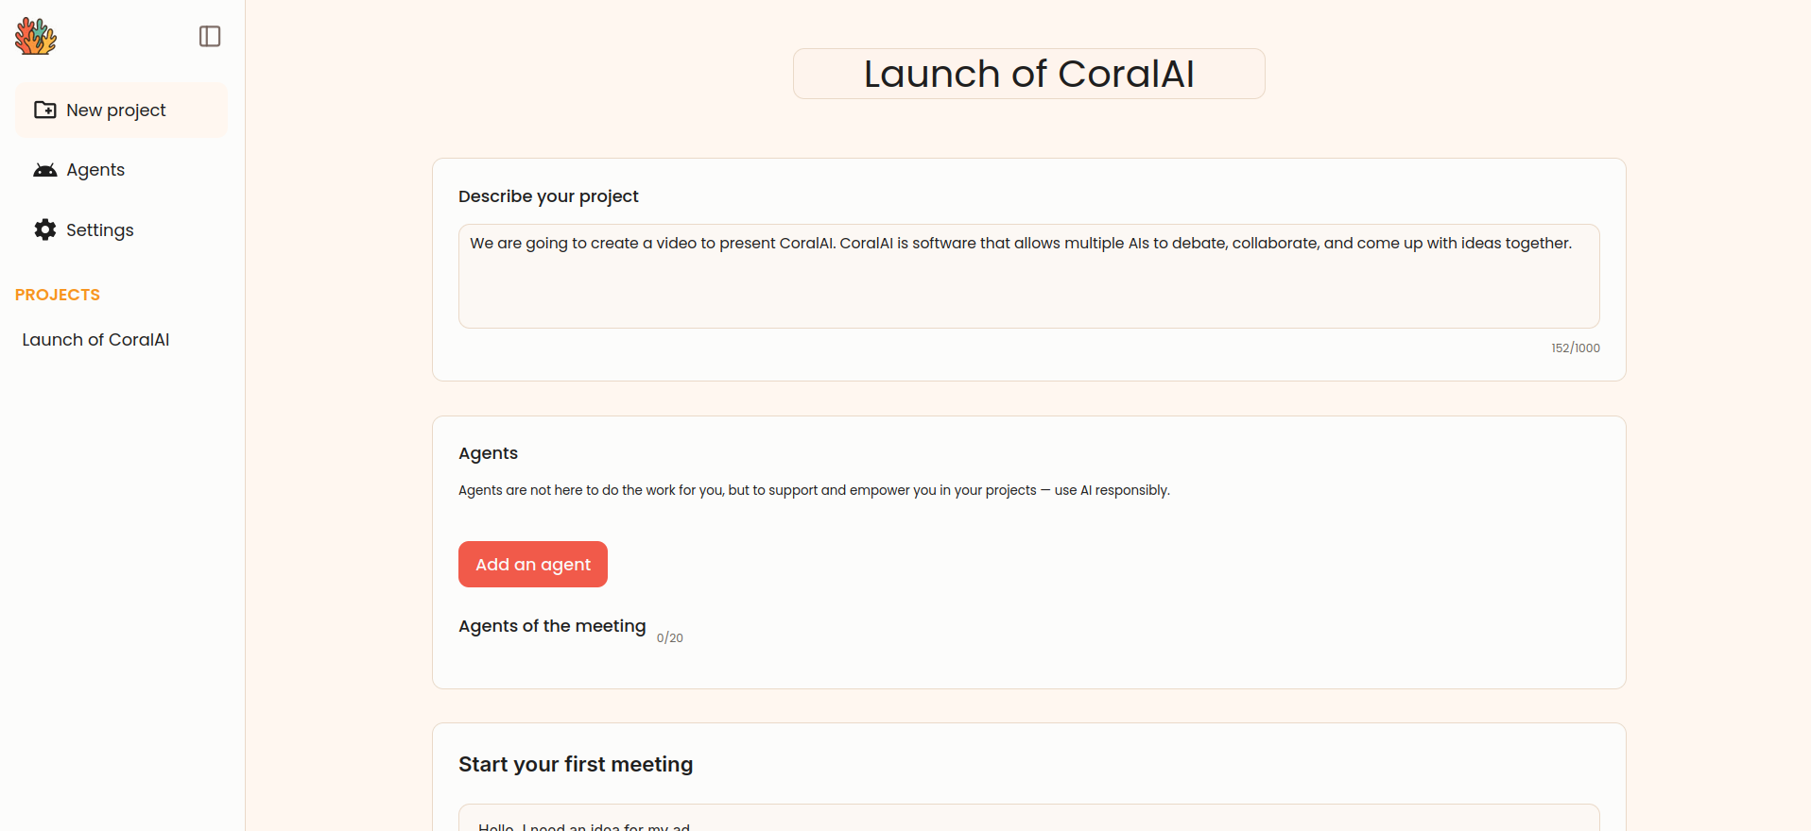Click the Add an agent button

point(533,564)
